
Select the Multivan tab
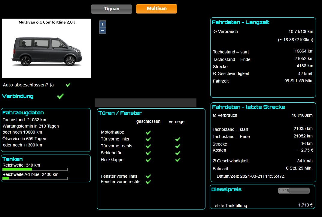(156, 9)
